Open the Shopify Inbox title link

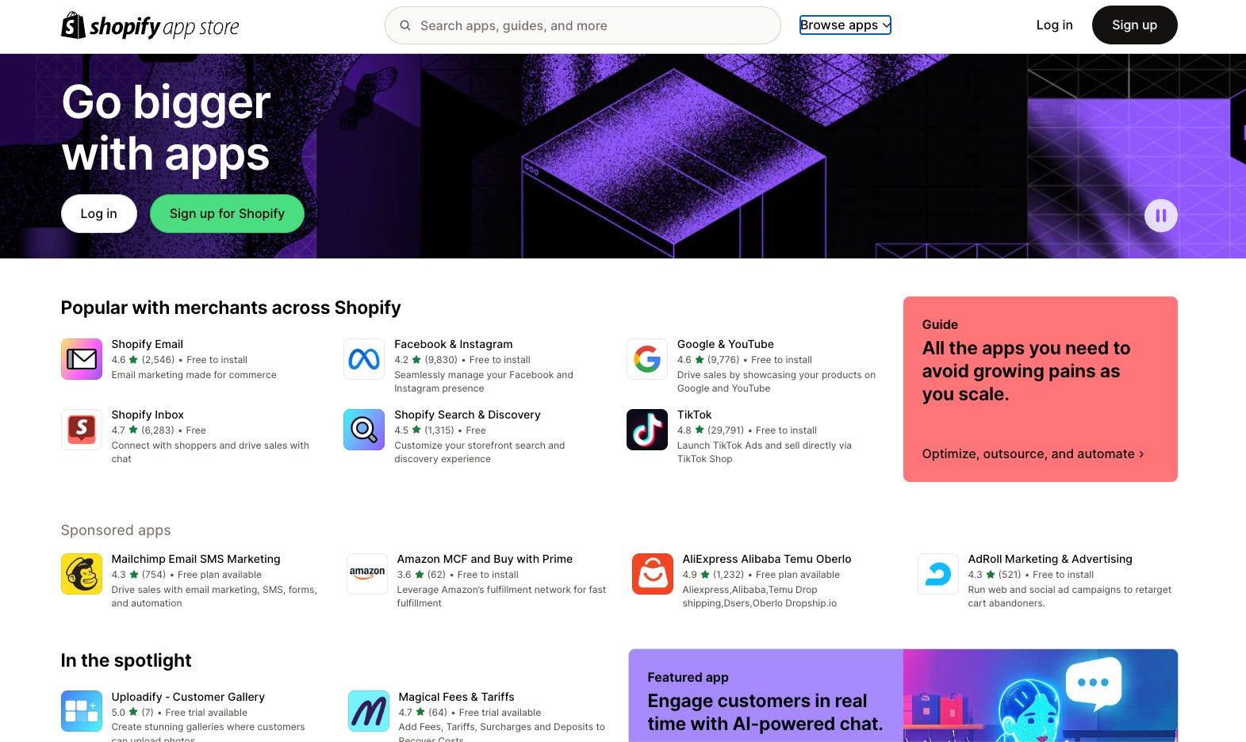[148, 415]
